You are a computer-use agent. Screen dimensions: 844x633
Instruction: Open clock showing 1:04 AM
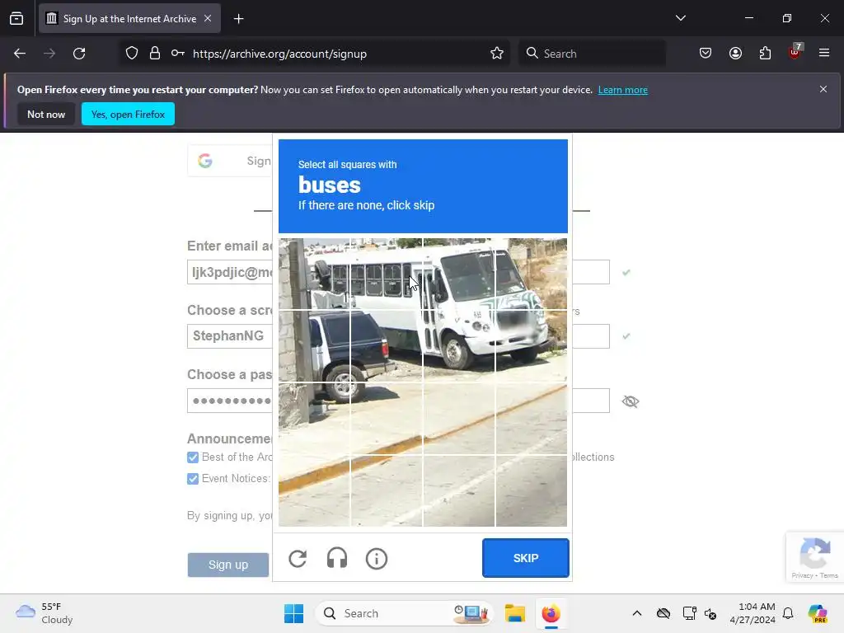point(753,613)
